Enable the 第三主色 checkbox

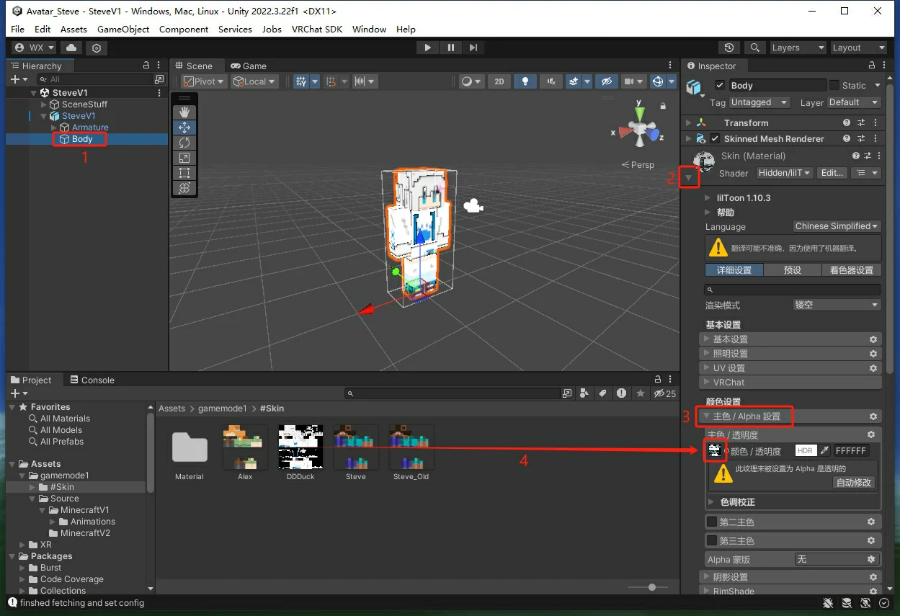click(x=712, y=540)
